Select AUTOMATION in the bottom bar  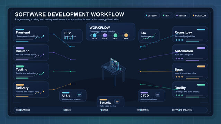pyautogui.click(x=143, y=110)
